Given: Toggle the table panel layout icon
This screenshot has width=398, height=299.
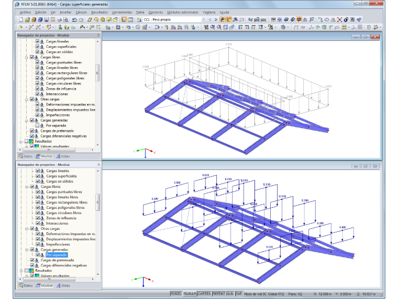Looking at the screenshot, I should [130, 19].
